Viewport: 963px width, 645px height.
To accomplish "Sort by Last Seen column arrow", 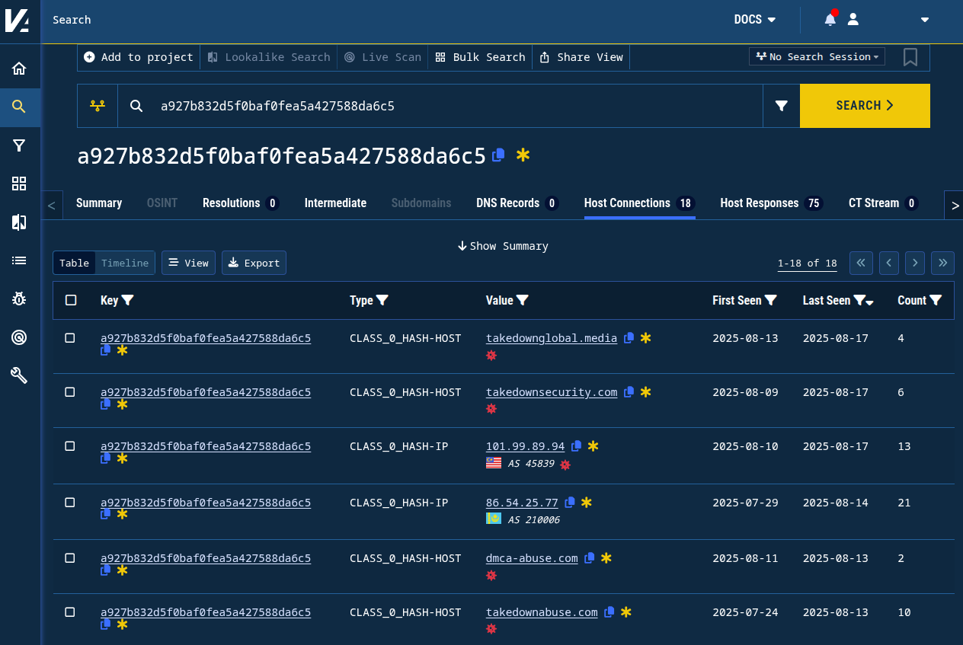I will tap(870, 303).
